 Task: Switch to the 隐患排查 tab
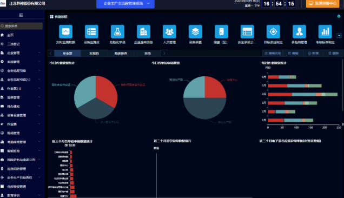pyautogui.click(x=121, y=54)
